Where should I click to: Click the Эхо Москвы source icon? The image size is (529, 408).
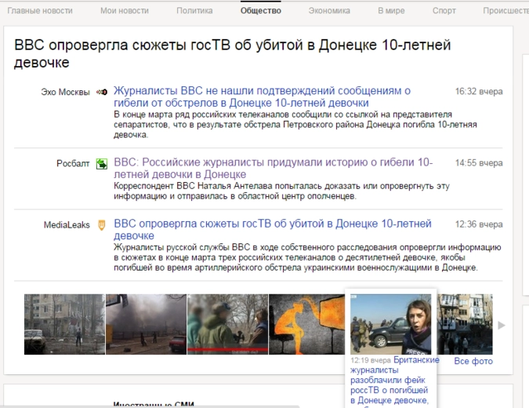[101, 92]
